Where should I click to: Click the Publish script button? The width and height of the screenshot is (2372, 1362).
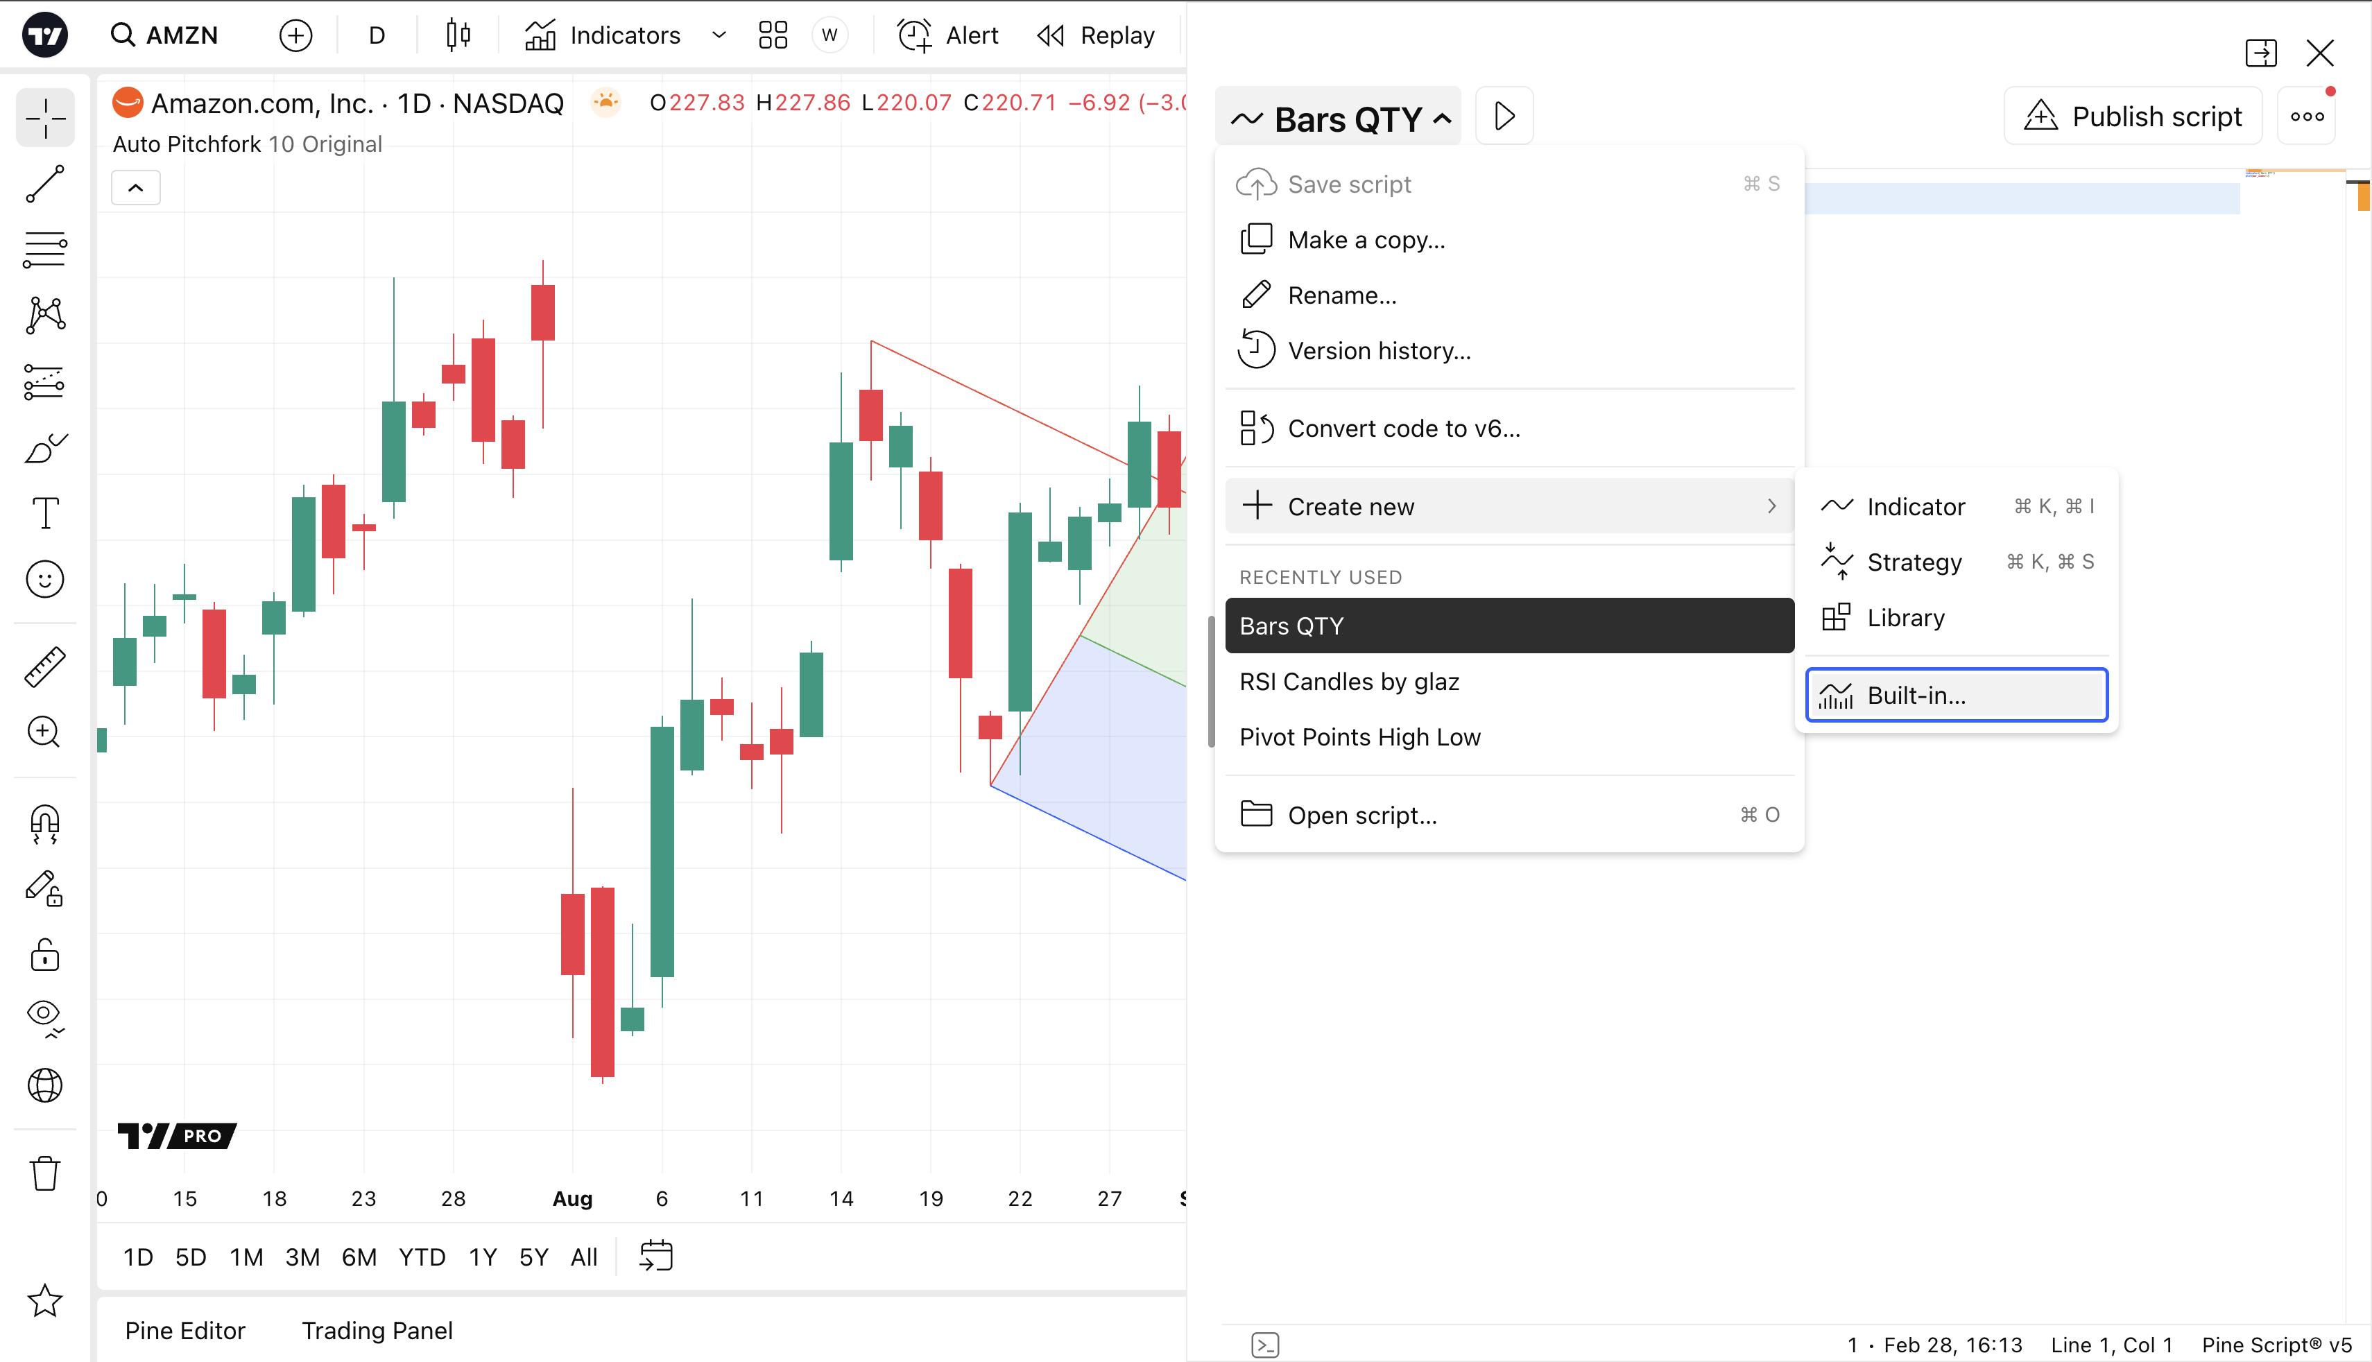[2133, 117]
